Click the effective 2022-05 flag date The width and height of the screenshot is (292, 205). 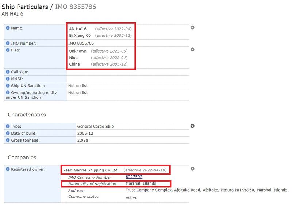[109, 51]
